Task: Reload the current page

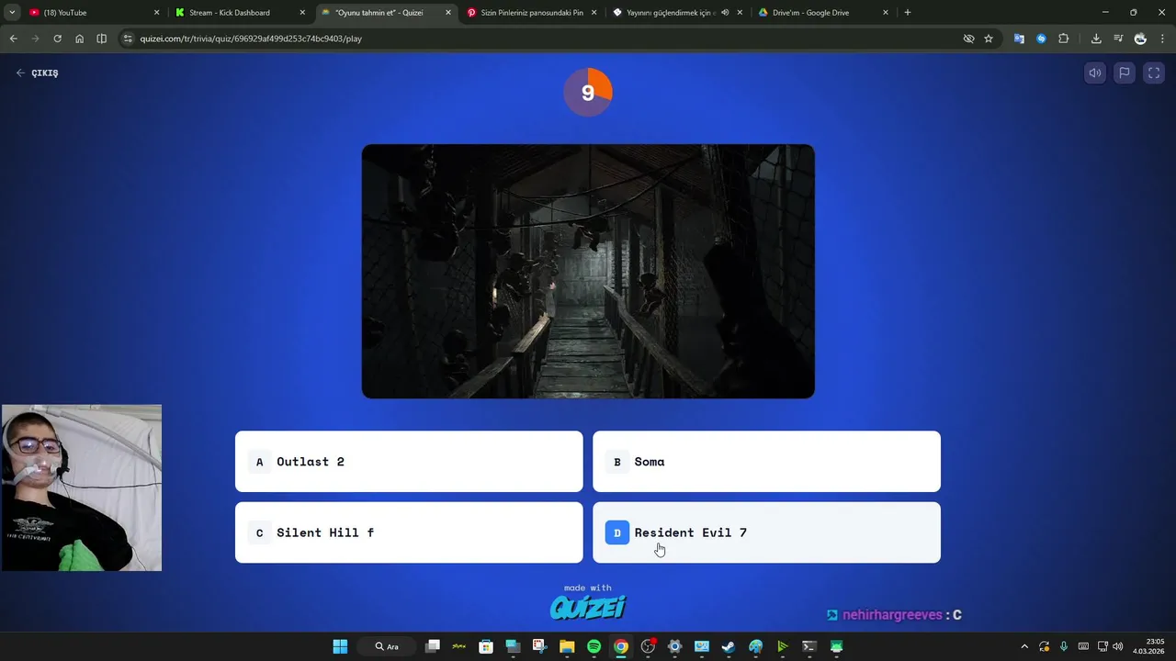Action: click(57, 39)
